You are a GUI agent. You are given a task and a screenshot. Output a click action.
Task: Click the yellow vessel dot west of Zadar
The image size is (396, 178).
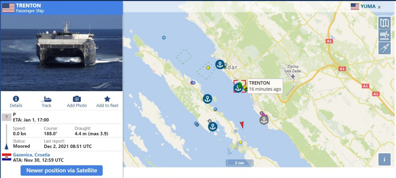click(x=208, y=68)
